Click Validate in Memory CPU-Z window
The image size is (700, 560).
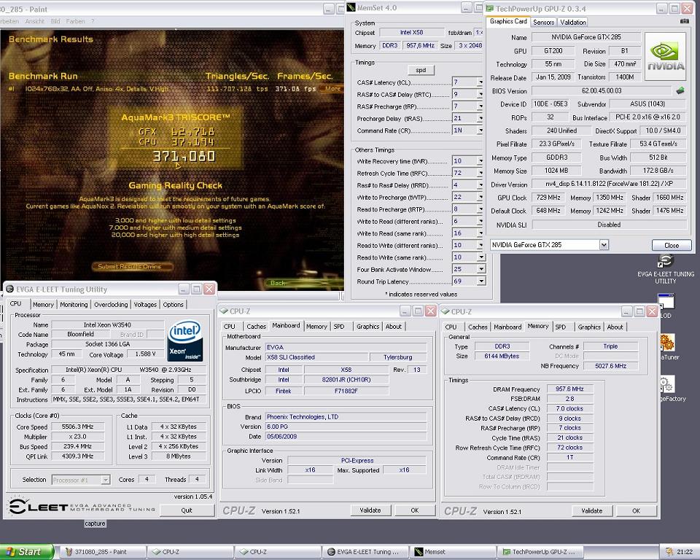click(x=591, y=510)
